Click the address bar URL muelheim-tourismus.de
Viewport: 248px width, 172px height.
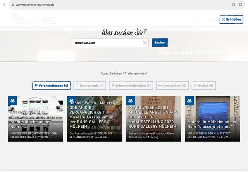point(35,5)
